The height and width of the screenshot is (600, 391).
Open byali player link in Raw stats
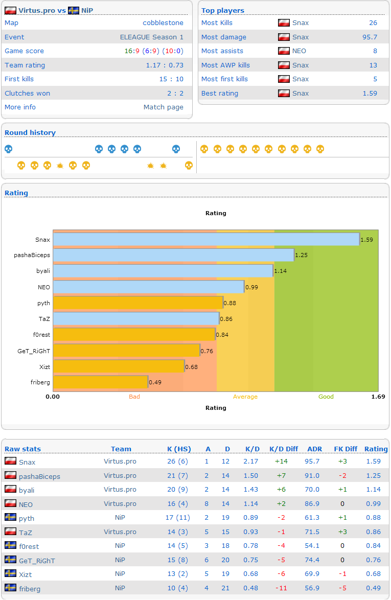(x=27, y=490)
